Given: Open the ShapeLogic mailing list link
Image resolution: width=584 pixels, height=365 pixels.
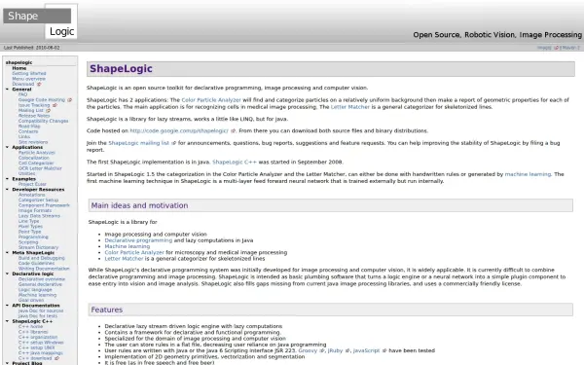Looking at the screenshot, I should tap(138, 143).
